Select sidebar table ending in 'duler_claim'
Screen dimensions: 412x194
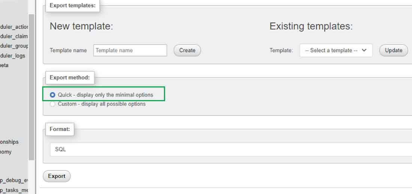(x=14, y=37)
